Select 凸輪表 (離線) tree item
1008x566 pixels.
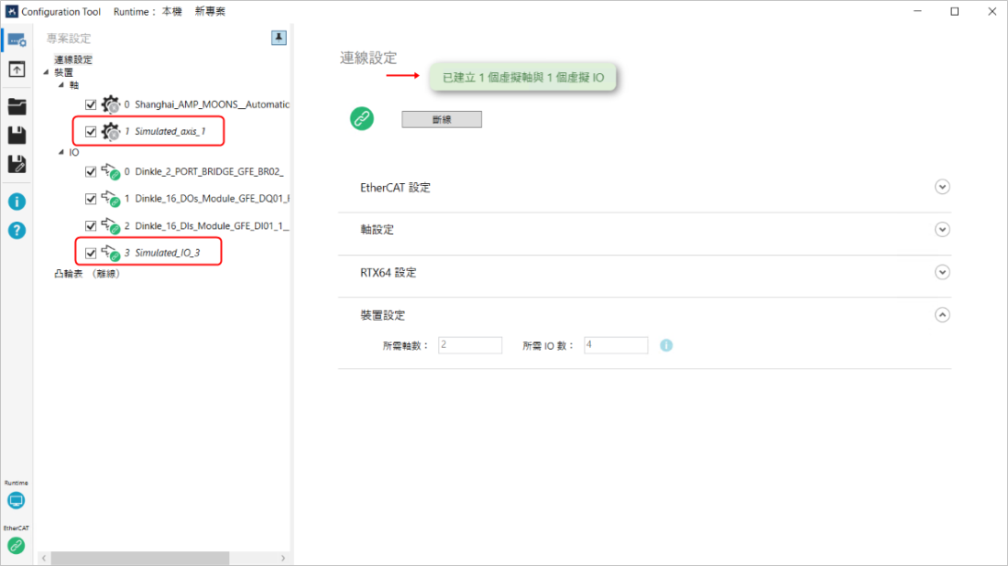click(x=87, y=274)
